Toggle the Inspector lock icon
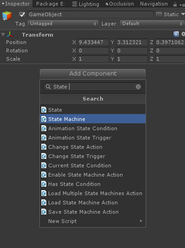 [175, 5]
